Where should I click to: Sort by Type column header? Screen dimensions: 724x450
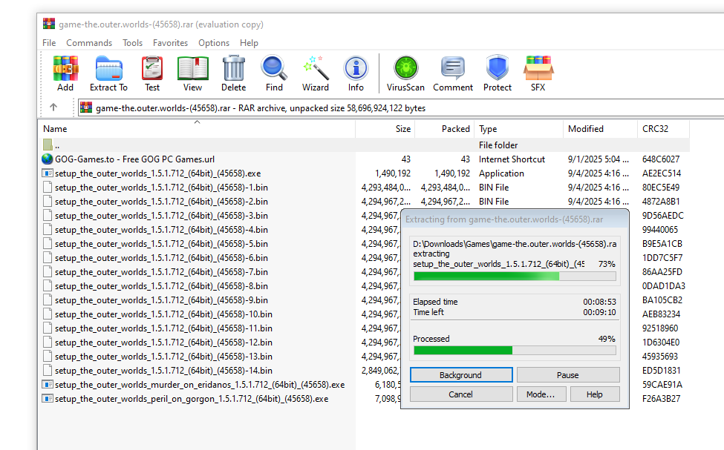(518, 129)
